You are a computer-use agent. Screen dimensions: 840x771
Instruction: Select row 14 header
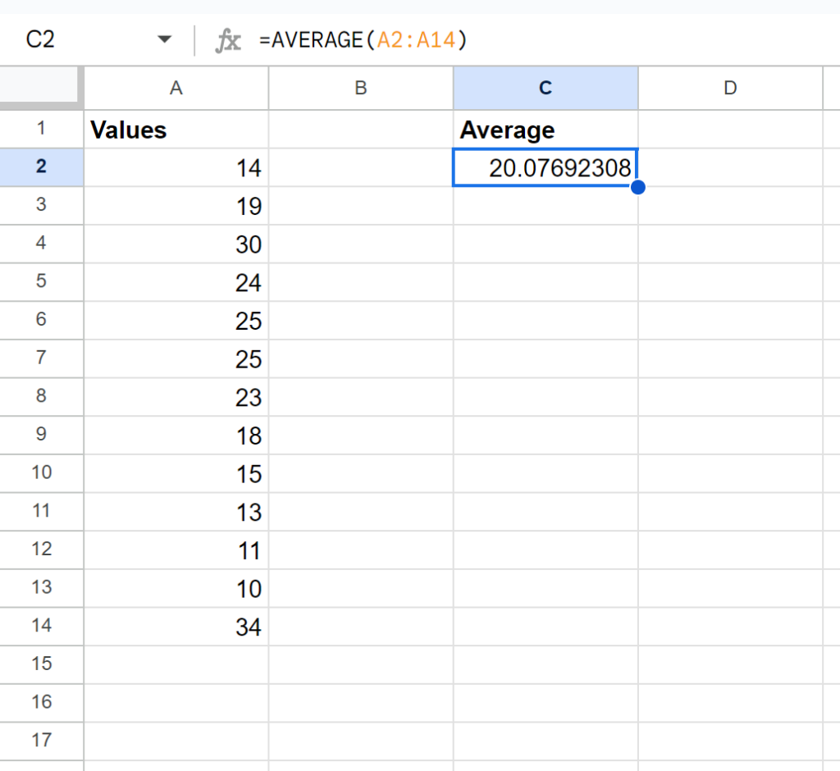41,626
